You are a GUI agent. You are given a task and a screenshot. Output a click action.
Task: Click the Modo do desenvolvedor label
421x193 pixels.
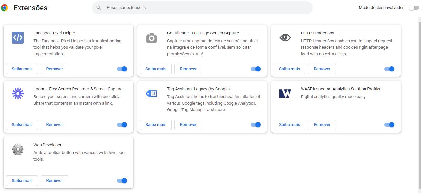pos(381,8)
